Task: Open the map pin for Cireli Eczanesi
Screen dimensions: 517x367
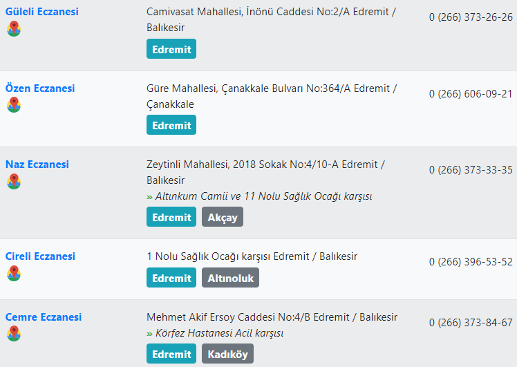Action: pyautogui.click(x=14, y=273)
